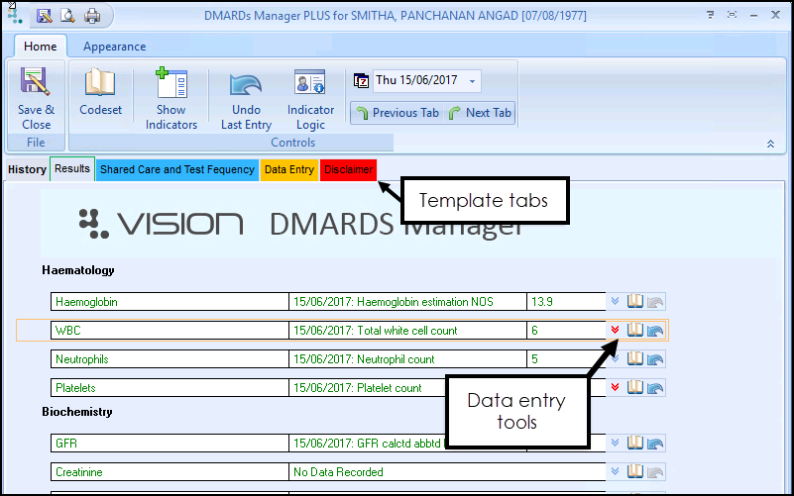Expand red chevron on WBC row

(616, 330)
